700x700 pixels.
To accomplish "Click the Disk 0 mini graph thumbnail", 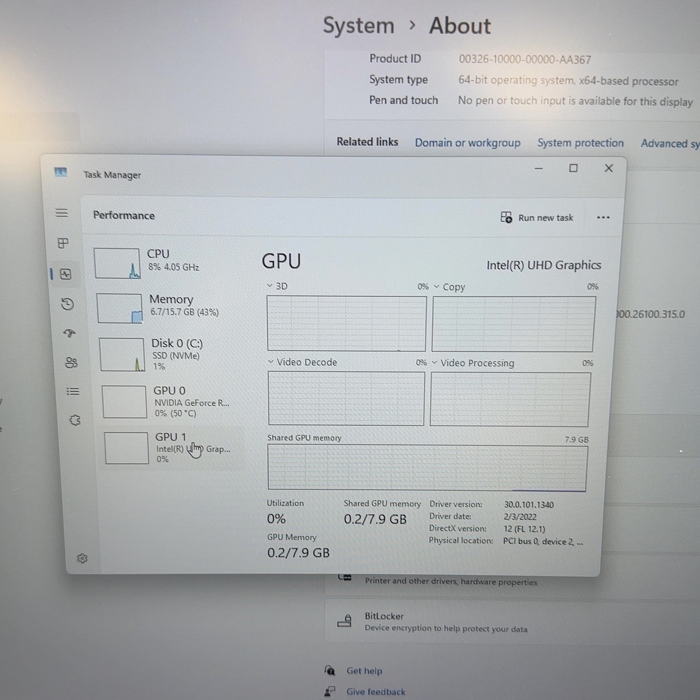I will [x=122, y=355].
